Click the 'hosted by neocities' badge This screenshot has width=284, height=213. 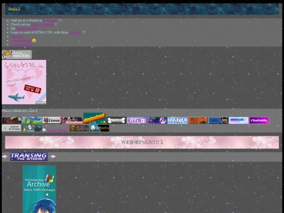[x=17, y=55]
